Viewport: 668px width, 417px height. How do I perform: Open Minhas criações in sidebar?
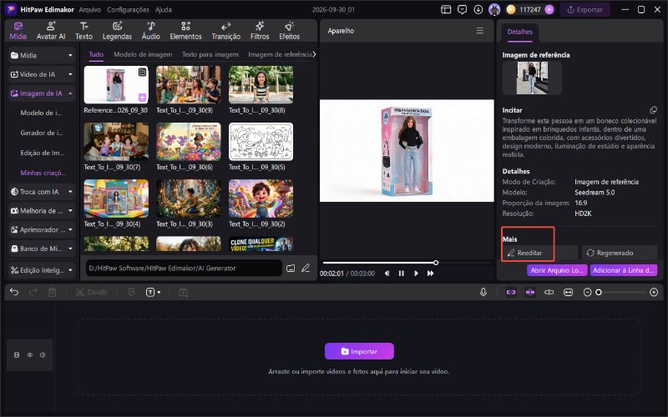tap(43, 173)
